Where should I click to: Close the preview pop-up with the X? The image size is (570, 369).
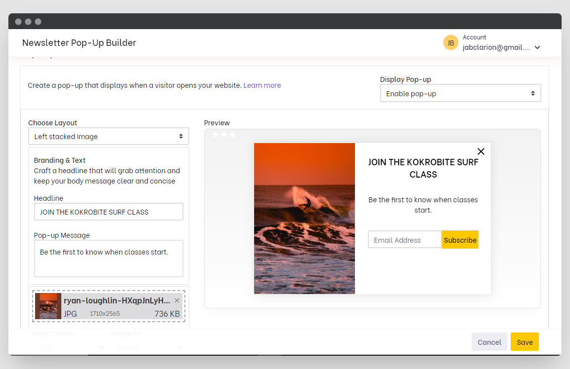pyautogui.click(x=481, y=151)
